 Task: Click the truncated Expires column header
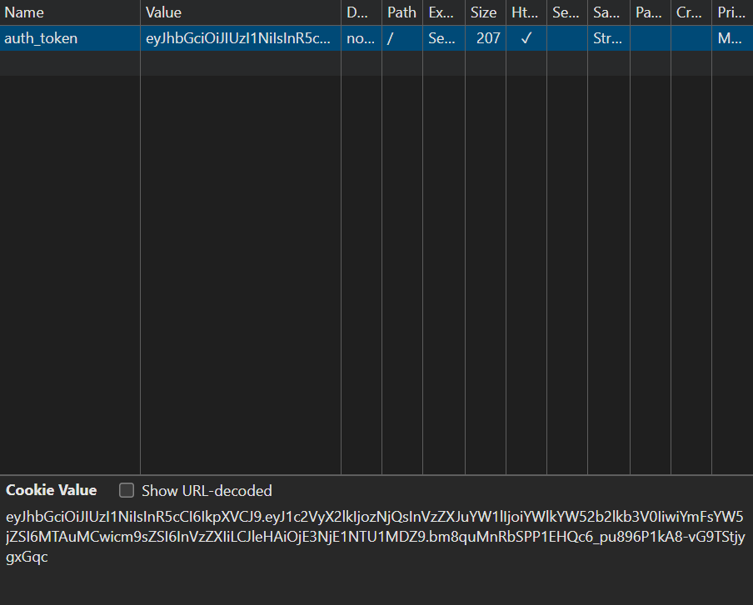443,12
